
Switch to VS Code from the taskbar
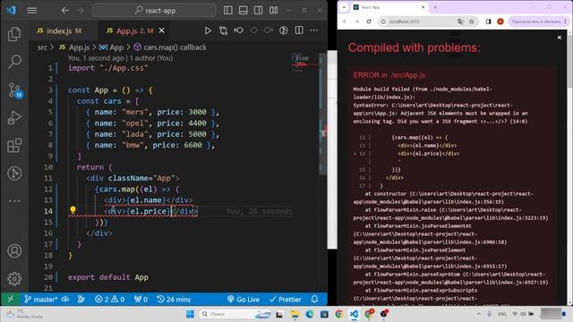pos(354,314)
